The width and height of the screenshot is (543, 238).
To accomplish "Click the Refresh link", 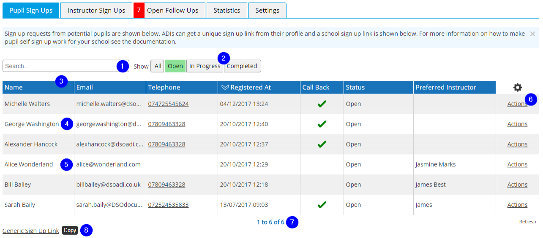I will (x=527, y=222).
